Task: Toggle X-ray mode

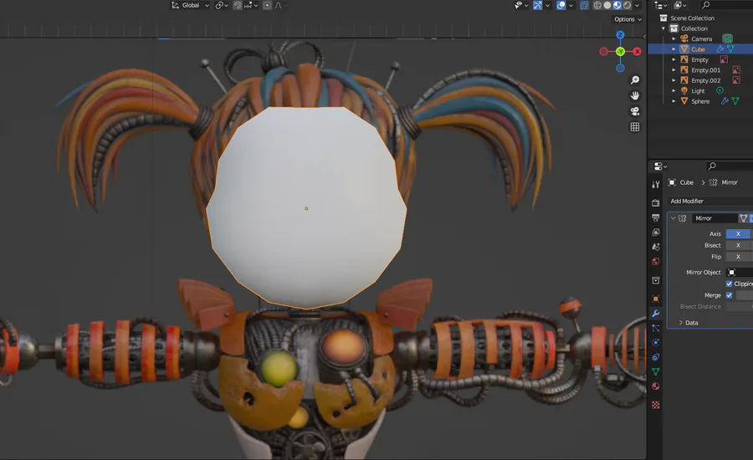Action: pyautogui.click(x=584, y=5)
